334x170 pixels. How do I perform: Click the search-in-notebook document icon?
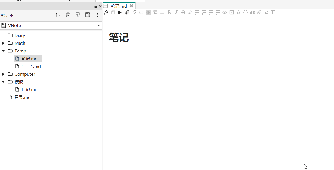coord(78,15)
